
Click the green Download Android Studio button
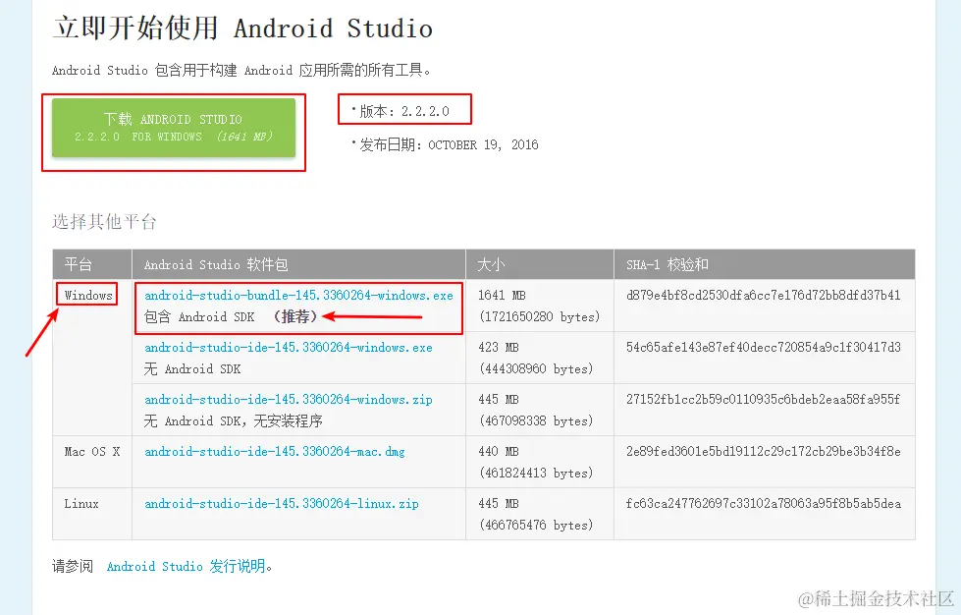coord(174,128)
